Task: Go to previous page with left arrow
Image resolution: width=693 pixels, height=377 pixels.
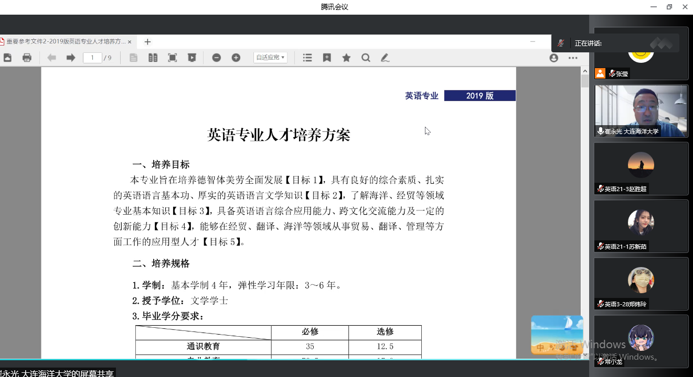Action: point(51,58)
